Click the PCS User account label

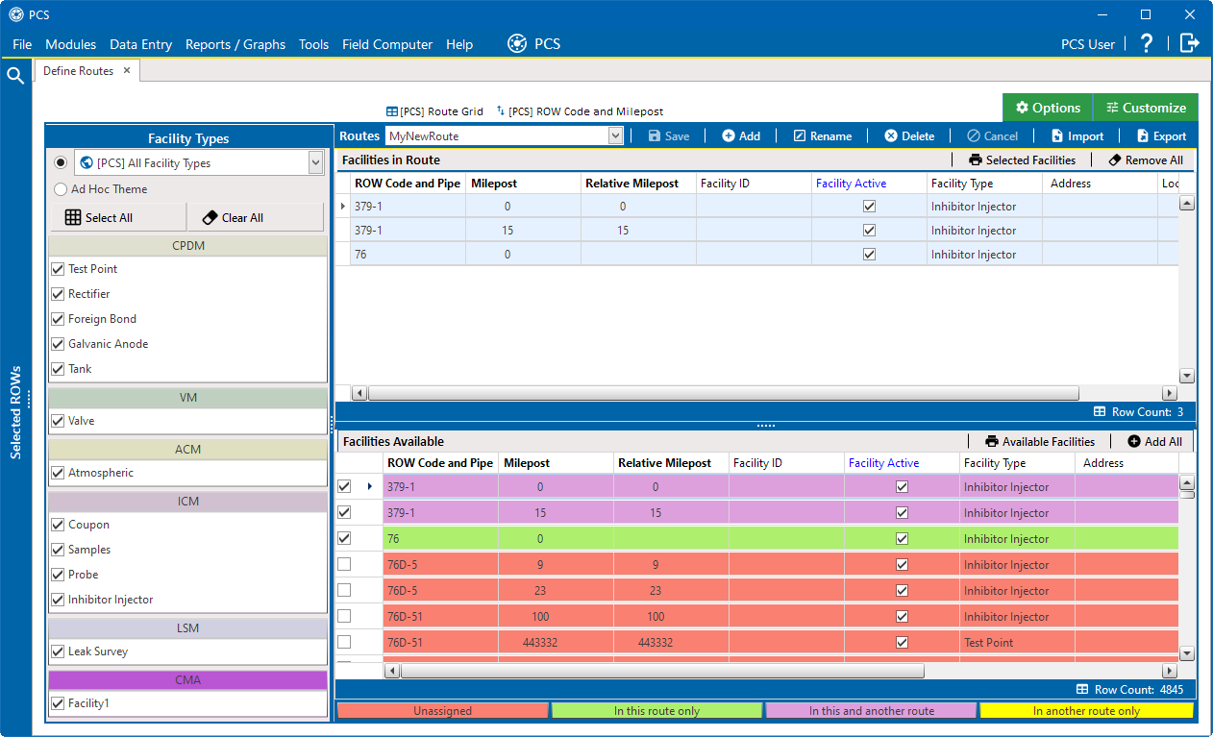pos(1088,44)
